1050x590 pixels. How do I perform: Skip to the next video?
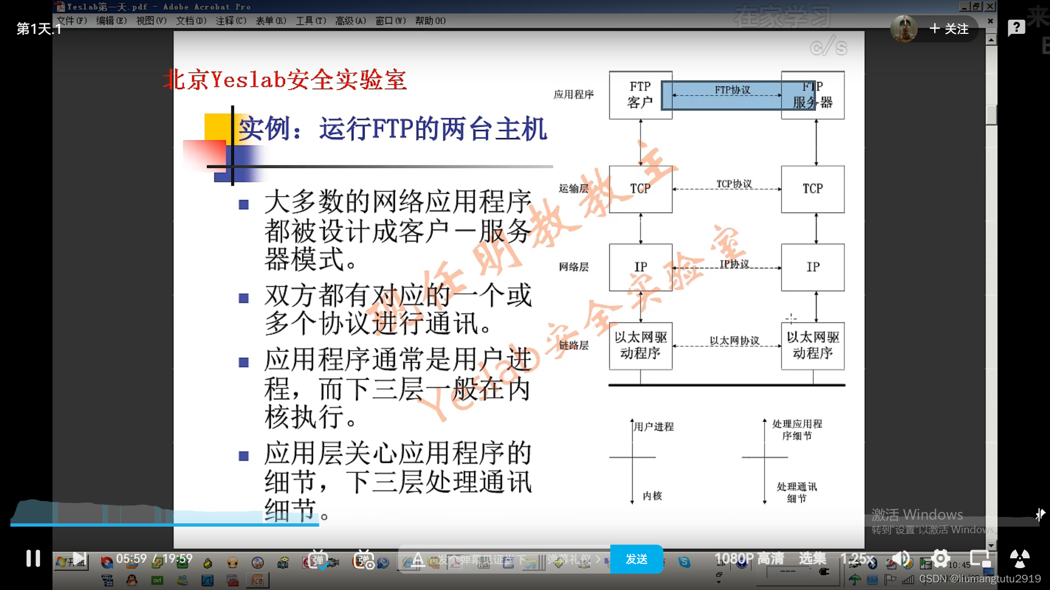tap(79, 558)
